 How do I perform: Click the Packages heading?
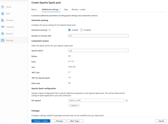pyautogui.click(x=35, y=111)
